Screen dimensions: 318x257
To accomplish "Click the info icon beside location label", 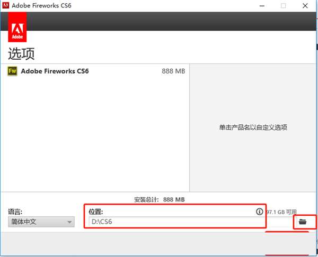I will [259, 212].
